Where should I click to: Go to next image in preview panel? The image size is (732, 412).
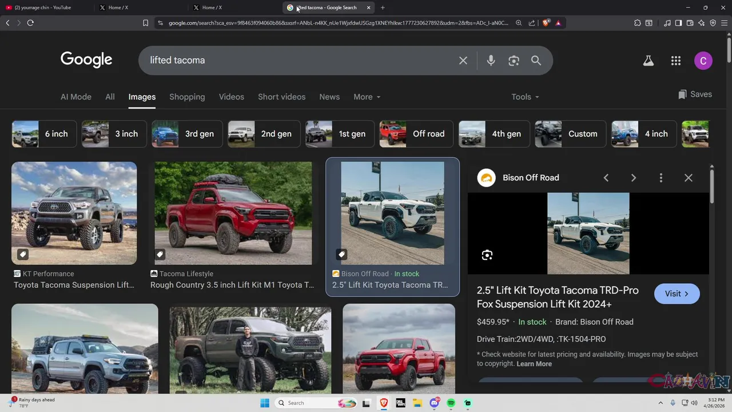(x=634, y=178)
